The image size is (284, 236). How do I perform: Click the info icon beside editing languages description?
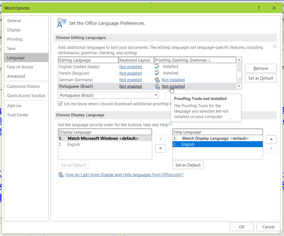tap(274, 47)
